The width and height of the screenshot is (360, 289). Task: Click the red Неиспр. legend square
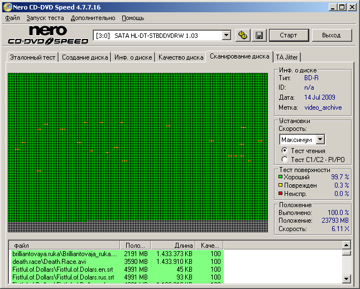[280, 194]
